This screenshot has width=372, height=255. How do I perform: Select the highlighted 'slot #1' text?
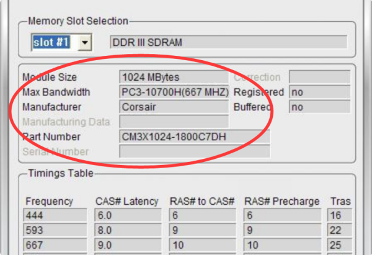click(x=51, y=42)
